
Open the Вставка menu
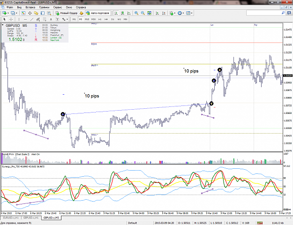click(30, 7)
